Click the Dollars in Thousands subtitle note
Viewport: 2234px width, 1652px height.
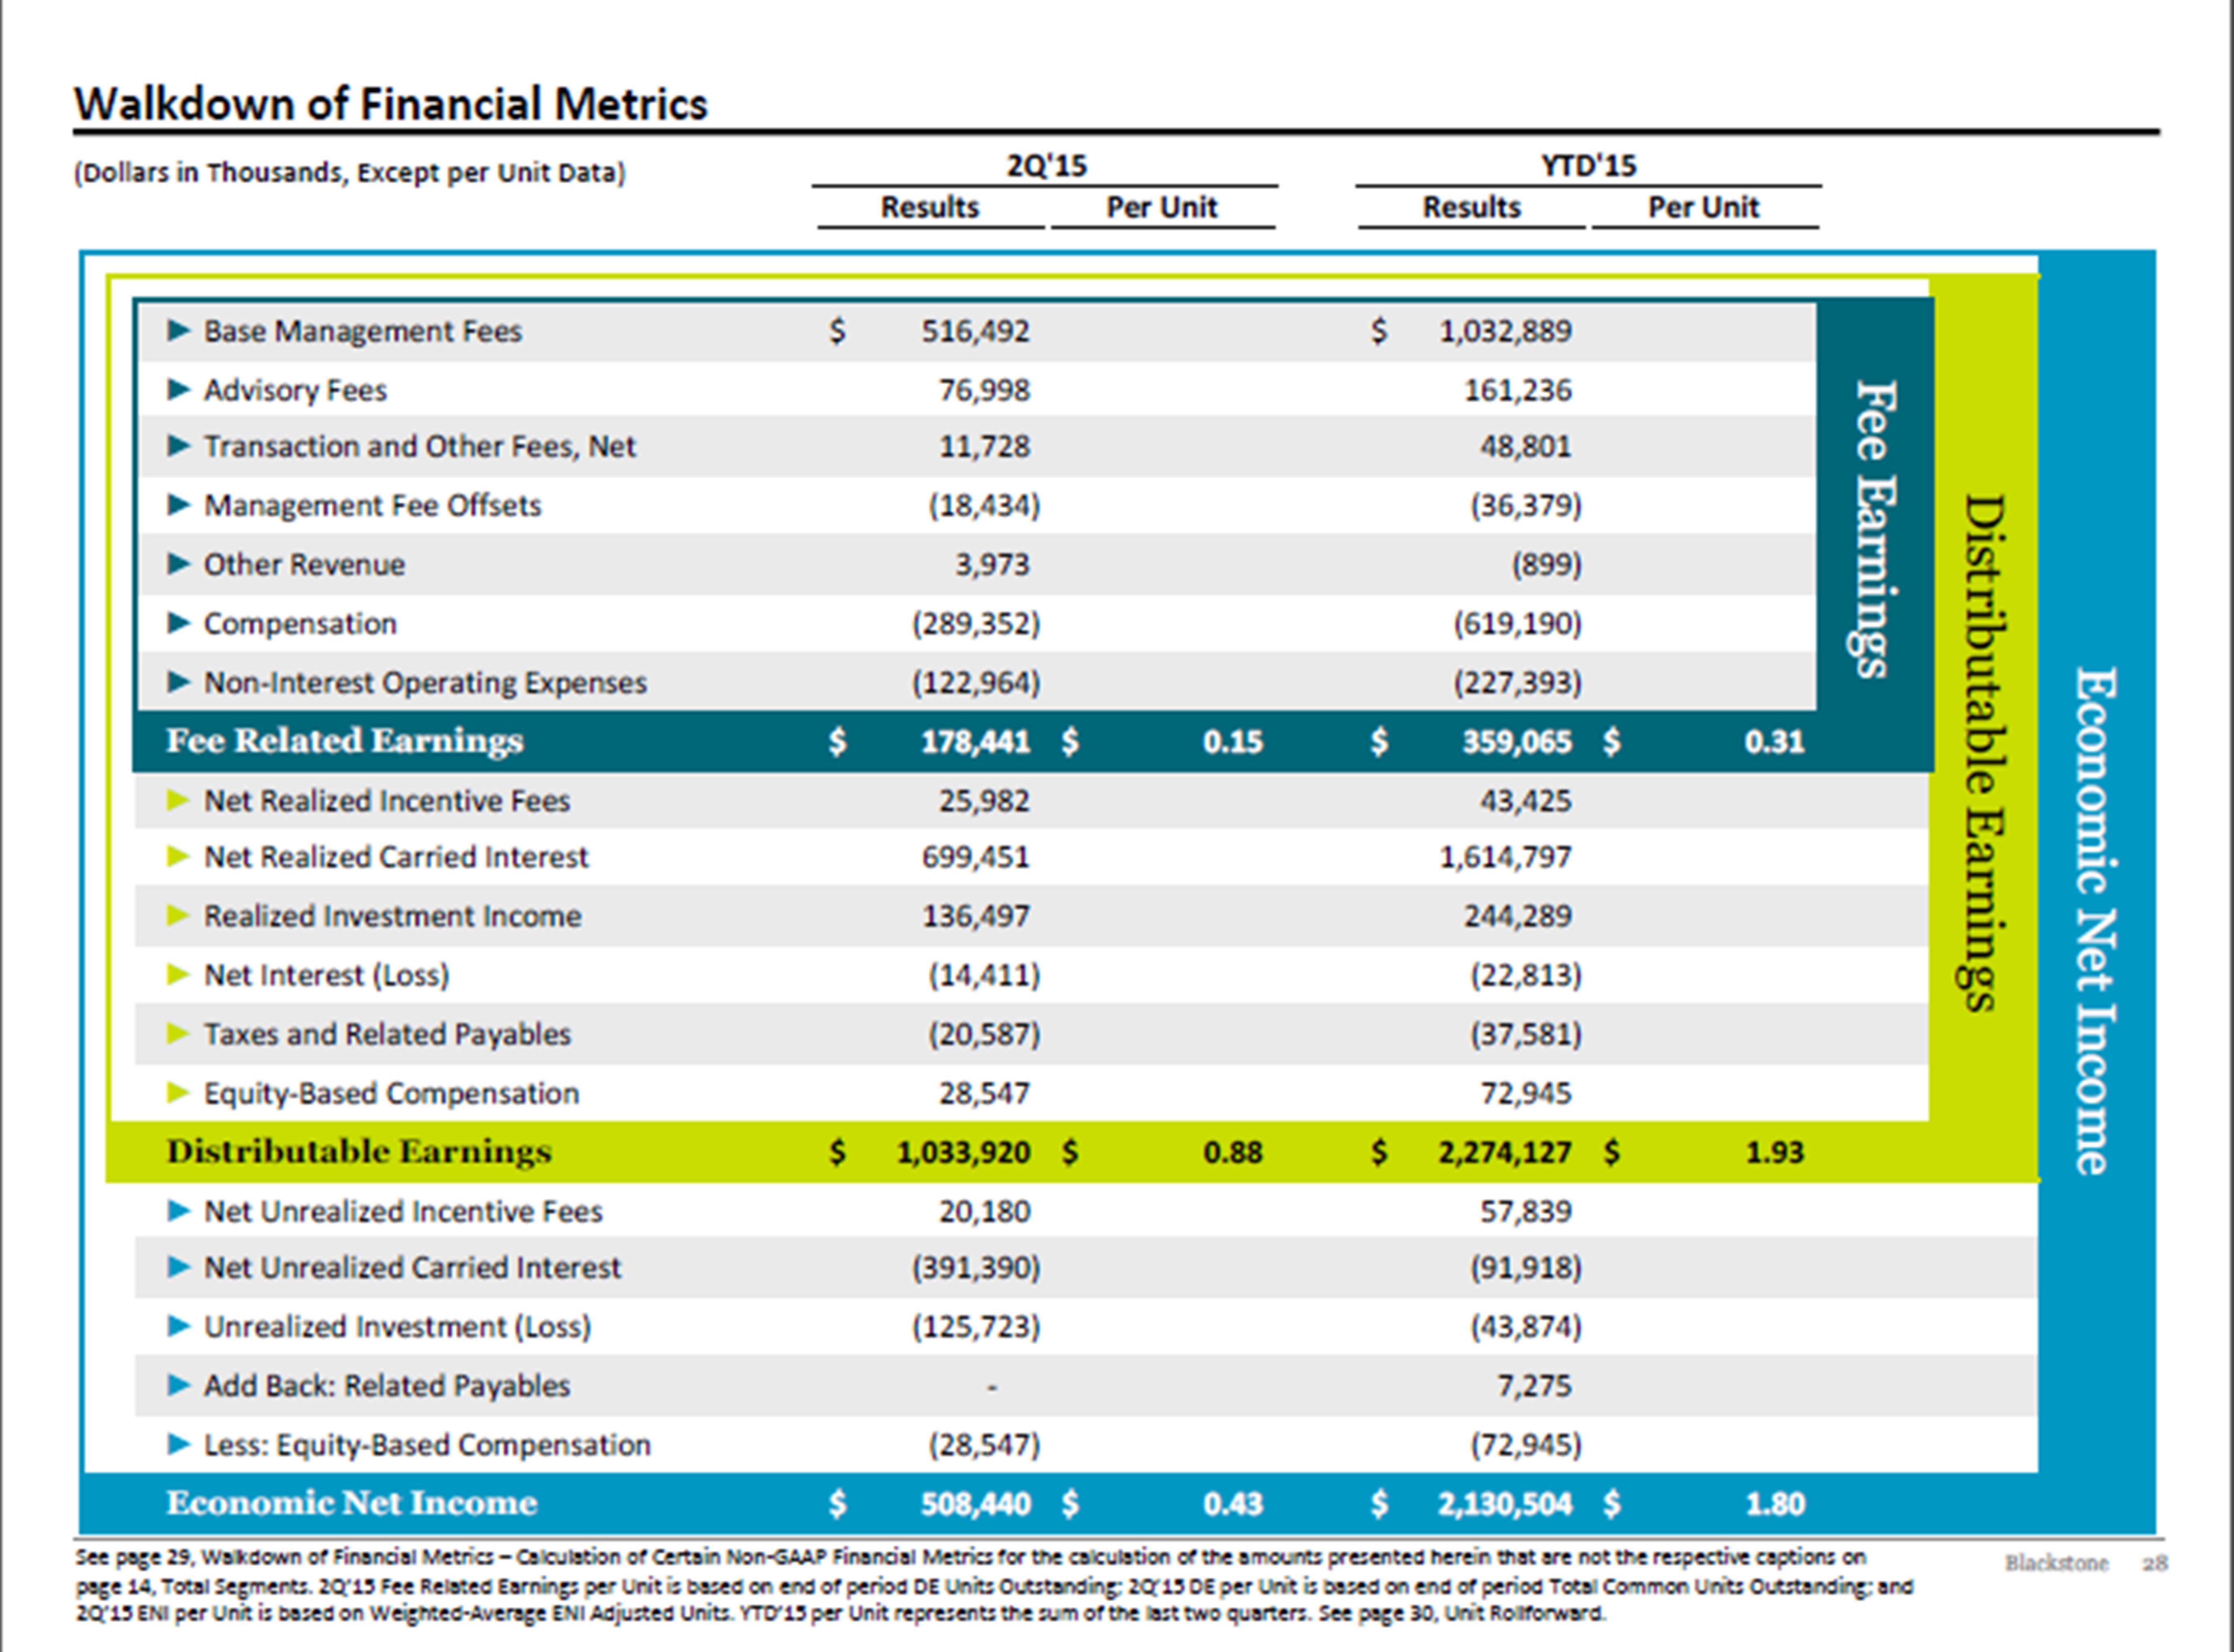click(x=350, y=173)
